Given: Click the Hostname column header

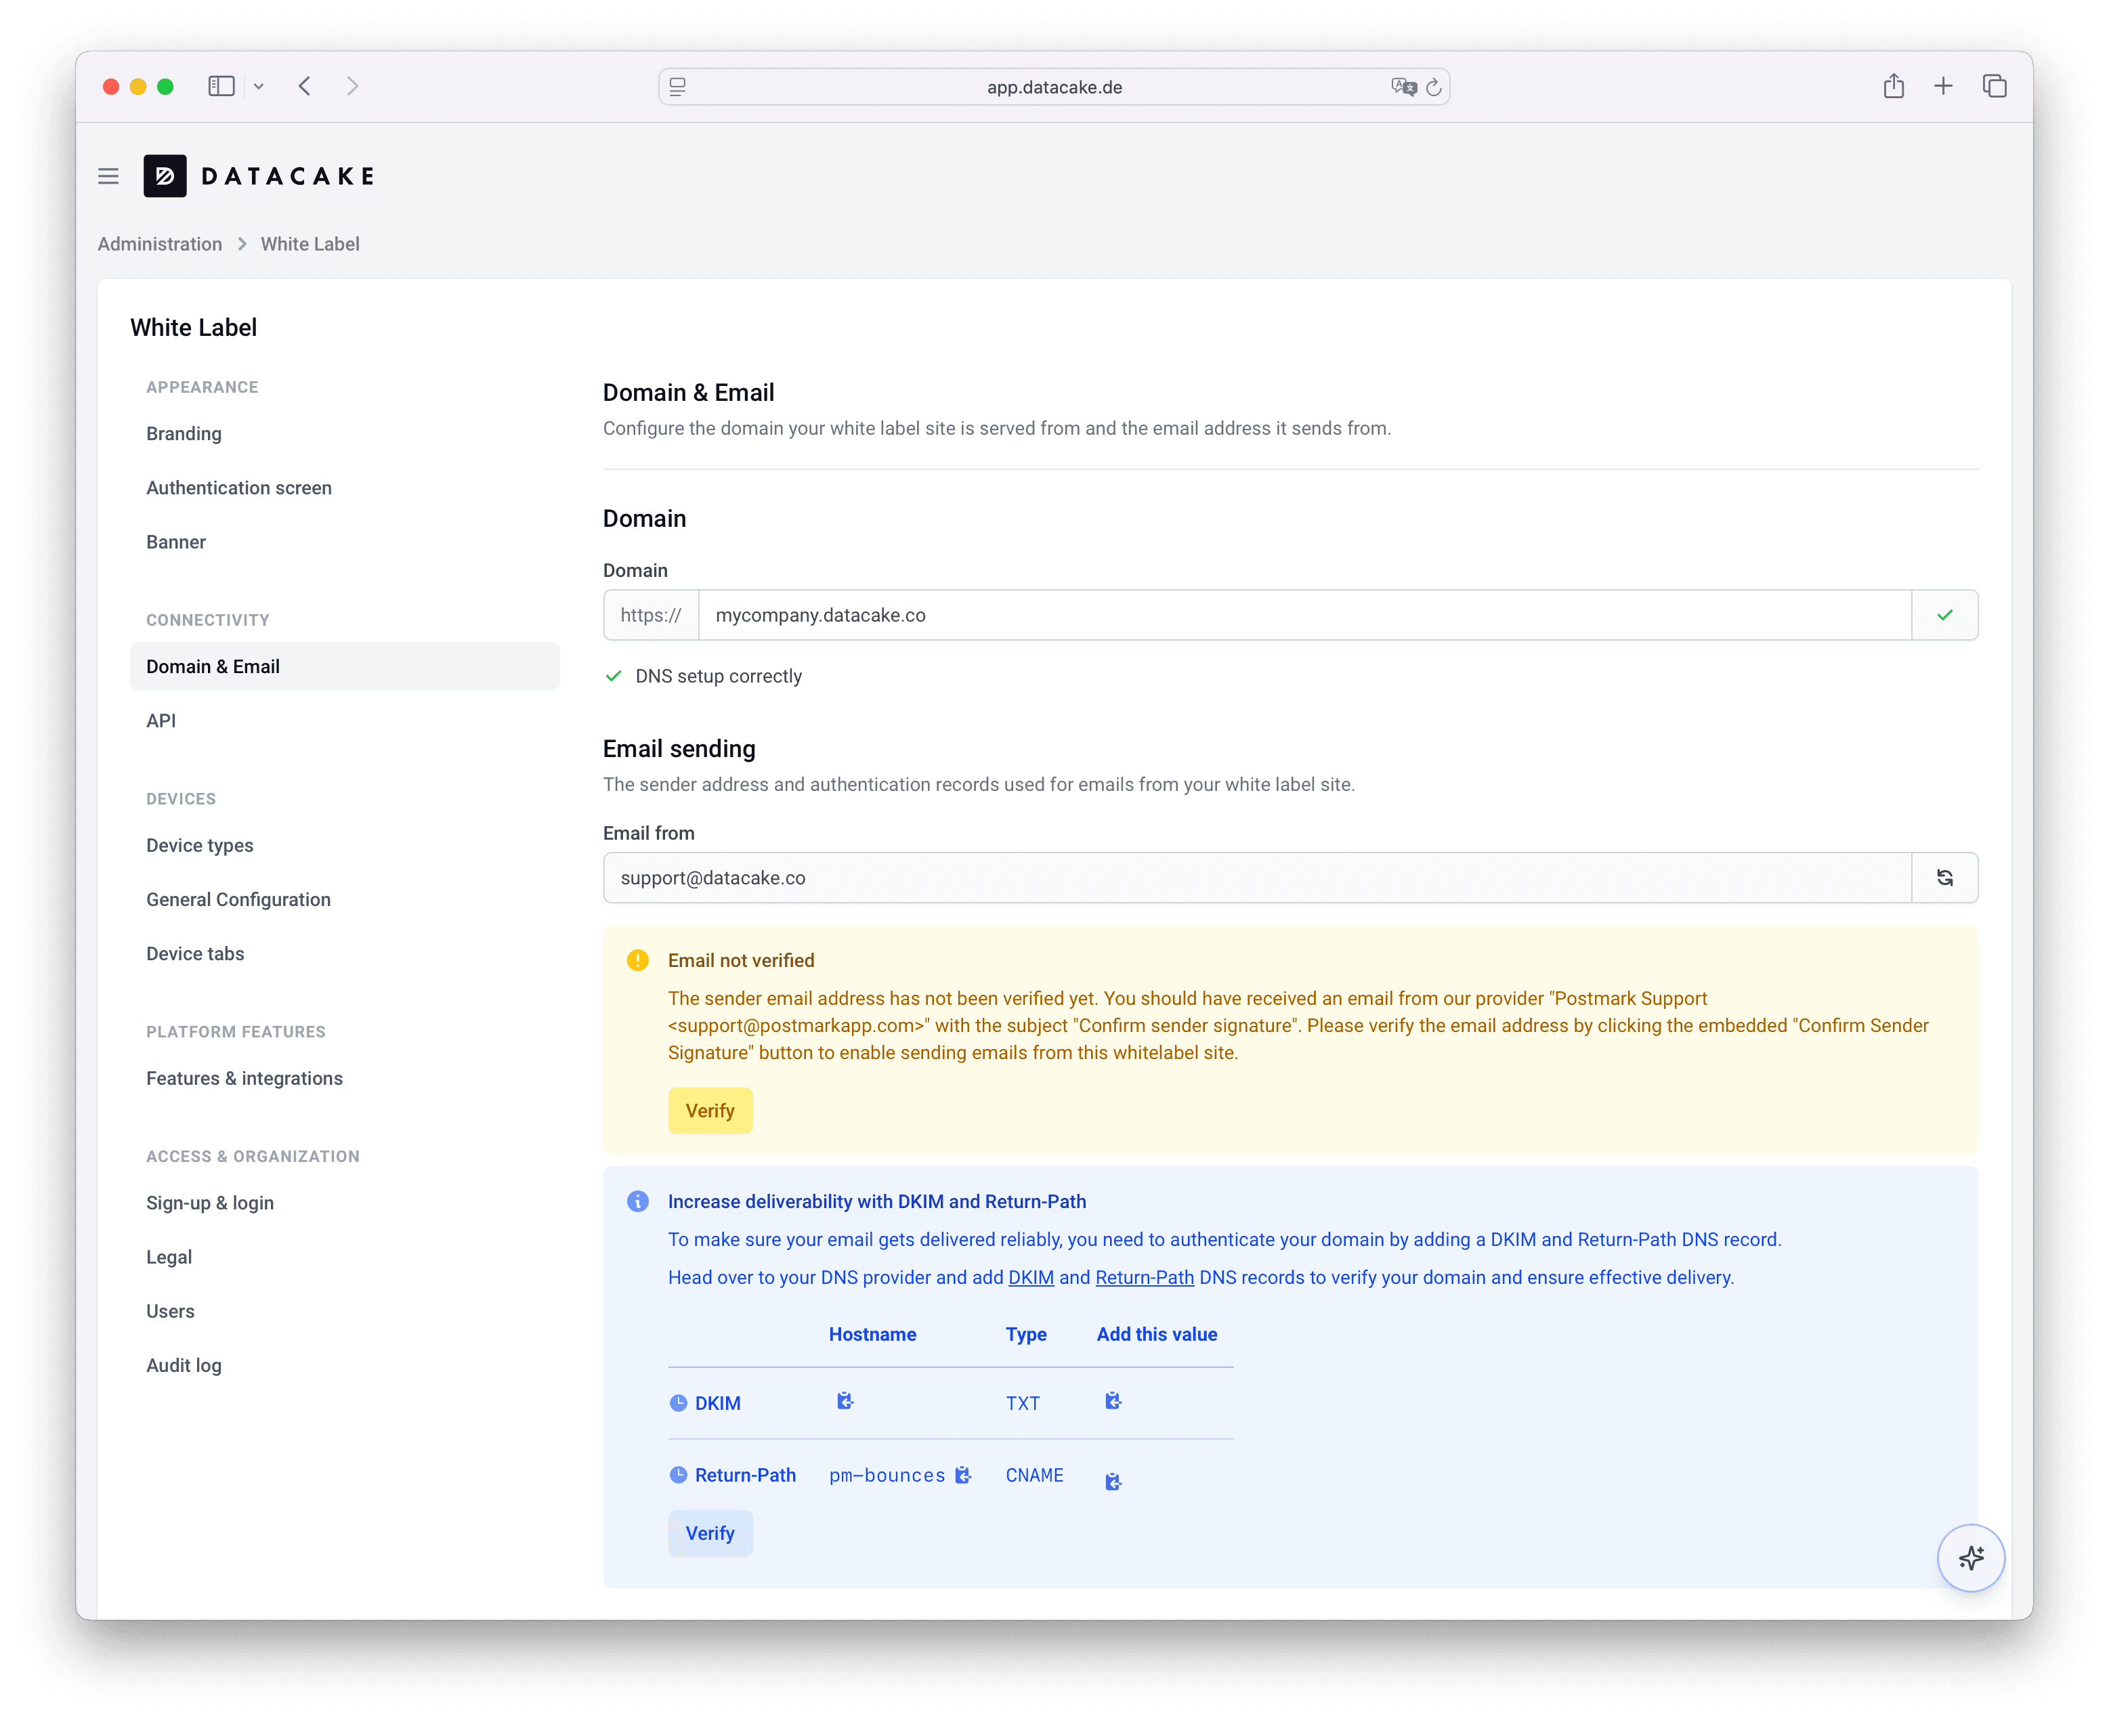Looking at the screenshot, I should point(872,1335).
